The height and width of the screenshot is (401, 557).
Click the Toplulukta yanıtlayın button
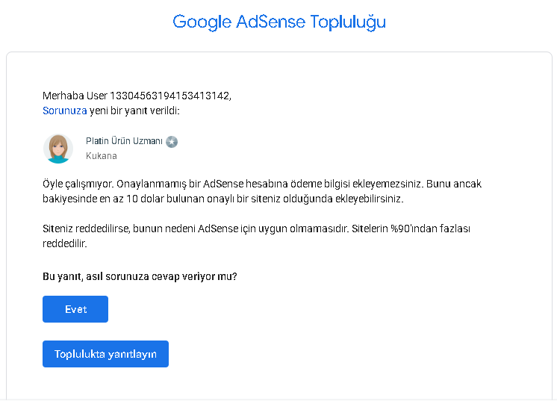pyautogui.click(x=105, y=354)
